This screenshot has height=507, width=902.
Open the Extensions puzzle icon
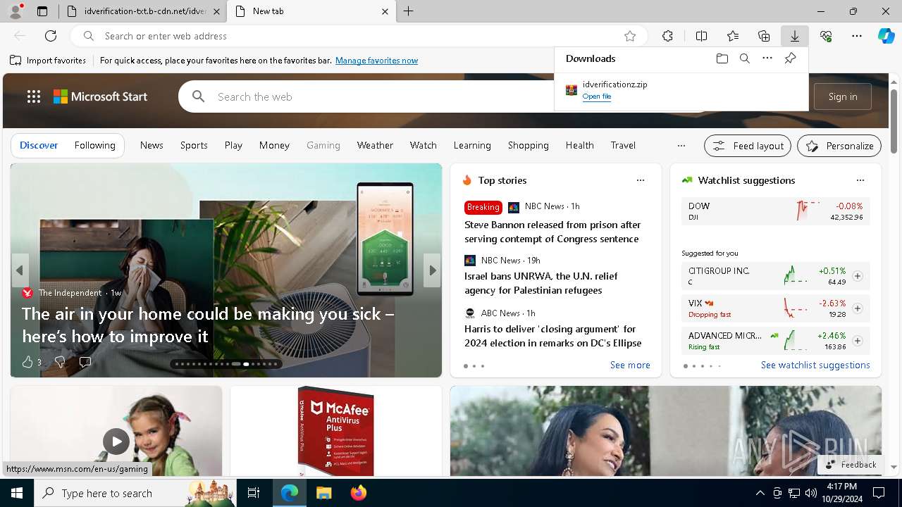click(x=667, y=36)
